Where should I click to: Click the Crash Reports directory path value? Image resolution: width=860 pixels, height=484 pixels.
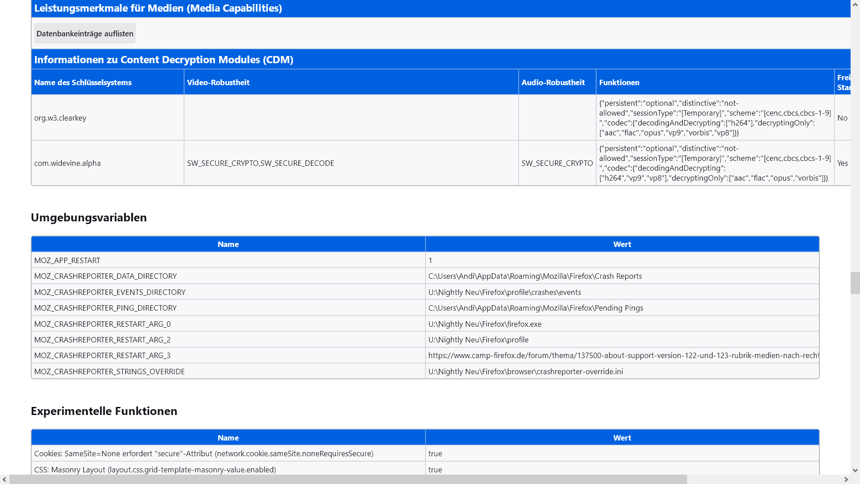point(535,276)
